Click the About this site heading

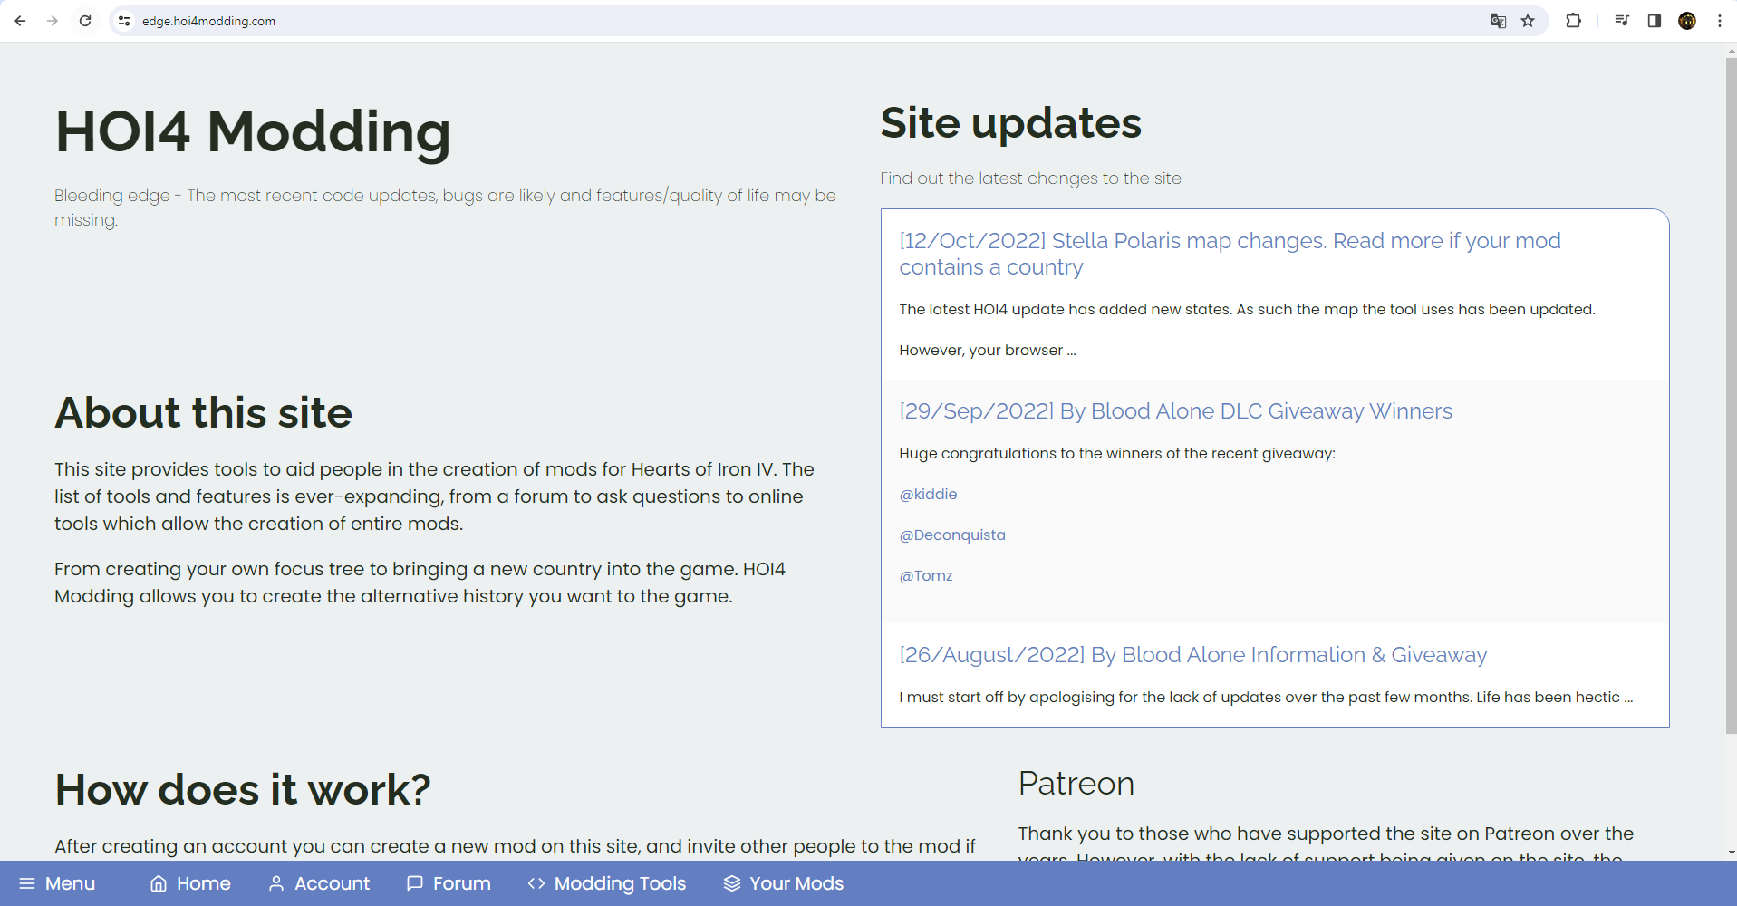(x=203, y=413)
